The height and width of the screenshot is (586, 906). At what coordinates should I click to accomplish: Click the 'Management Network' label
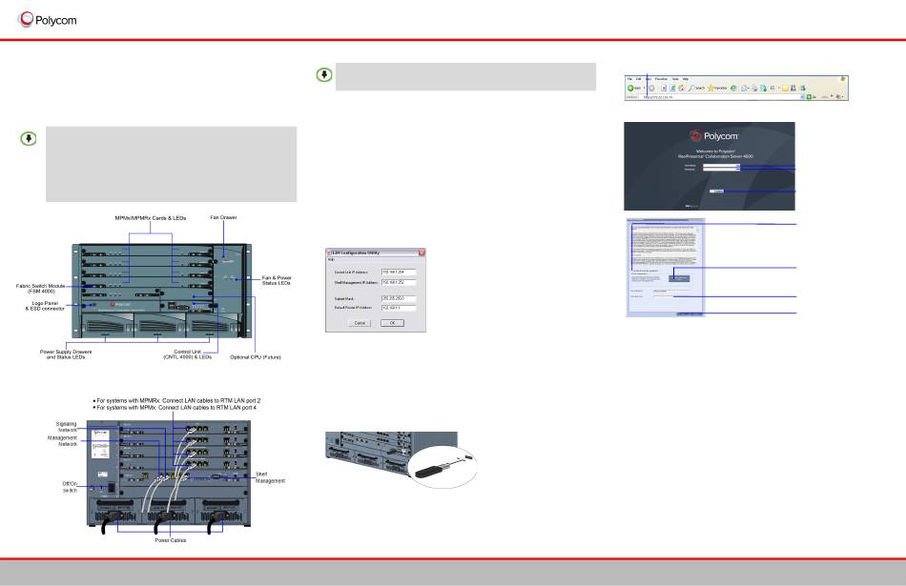[62, 441]
